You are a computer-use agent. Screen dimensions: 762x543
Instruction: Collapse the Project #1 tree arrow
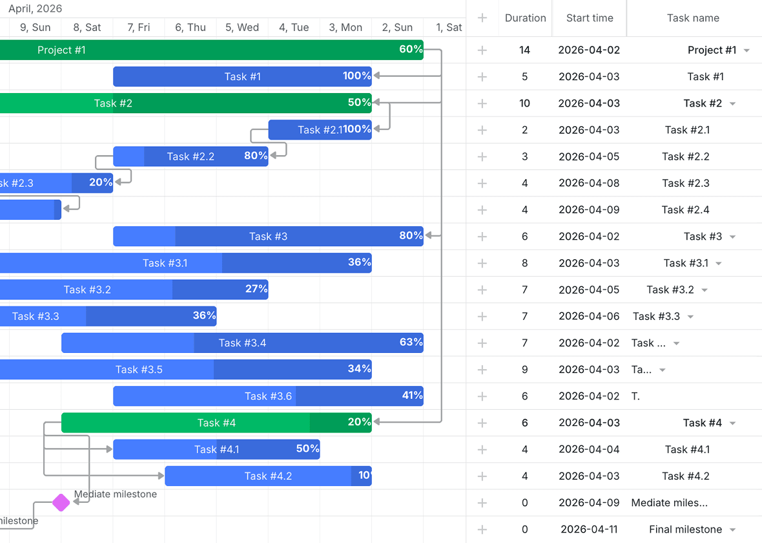[747, 50]
